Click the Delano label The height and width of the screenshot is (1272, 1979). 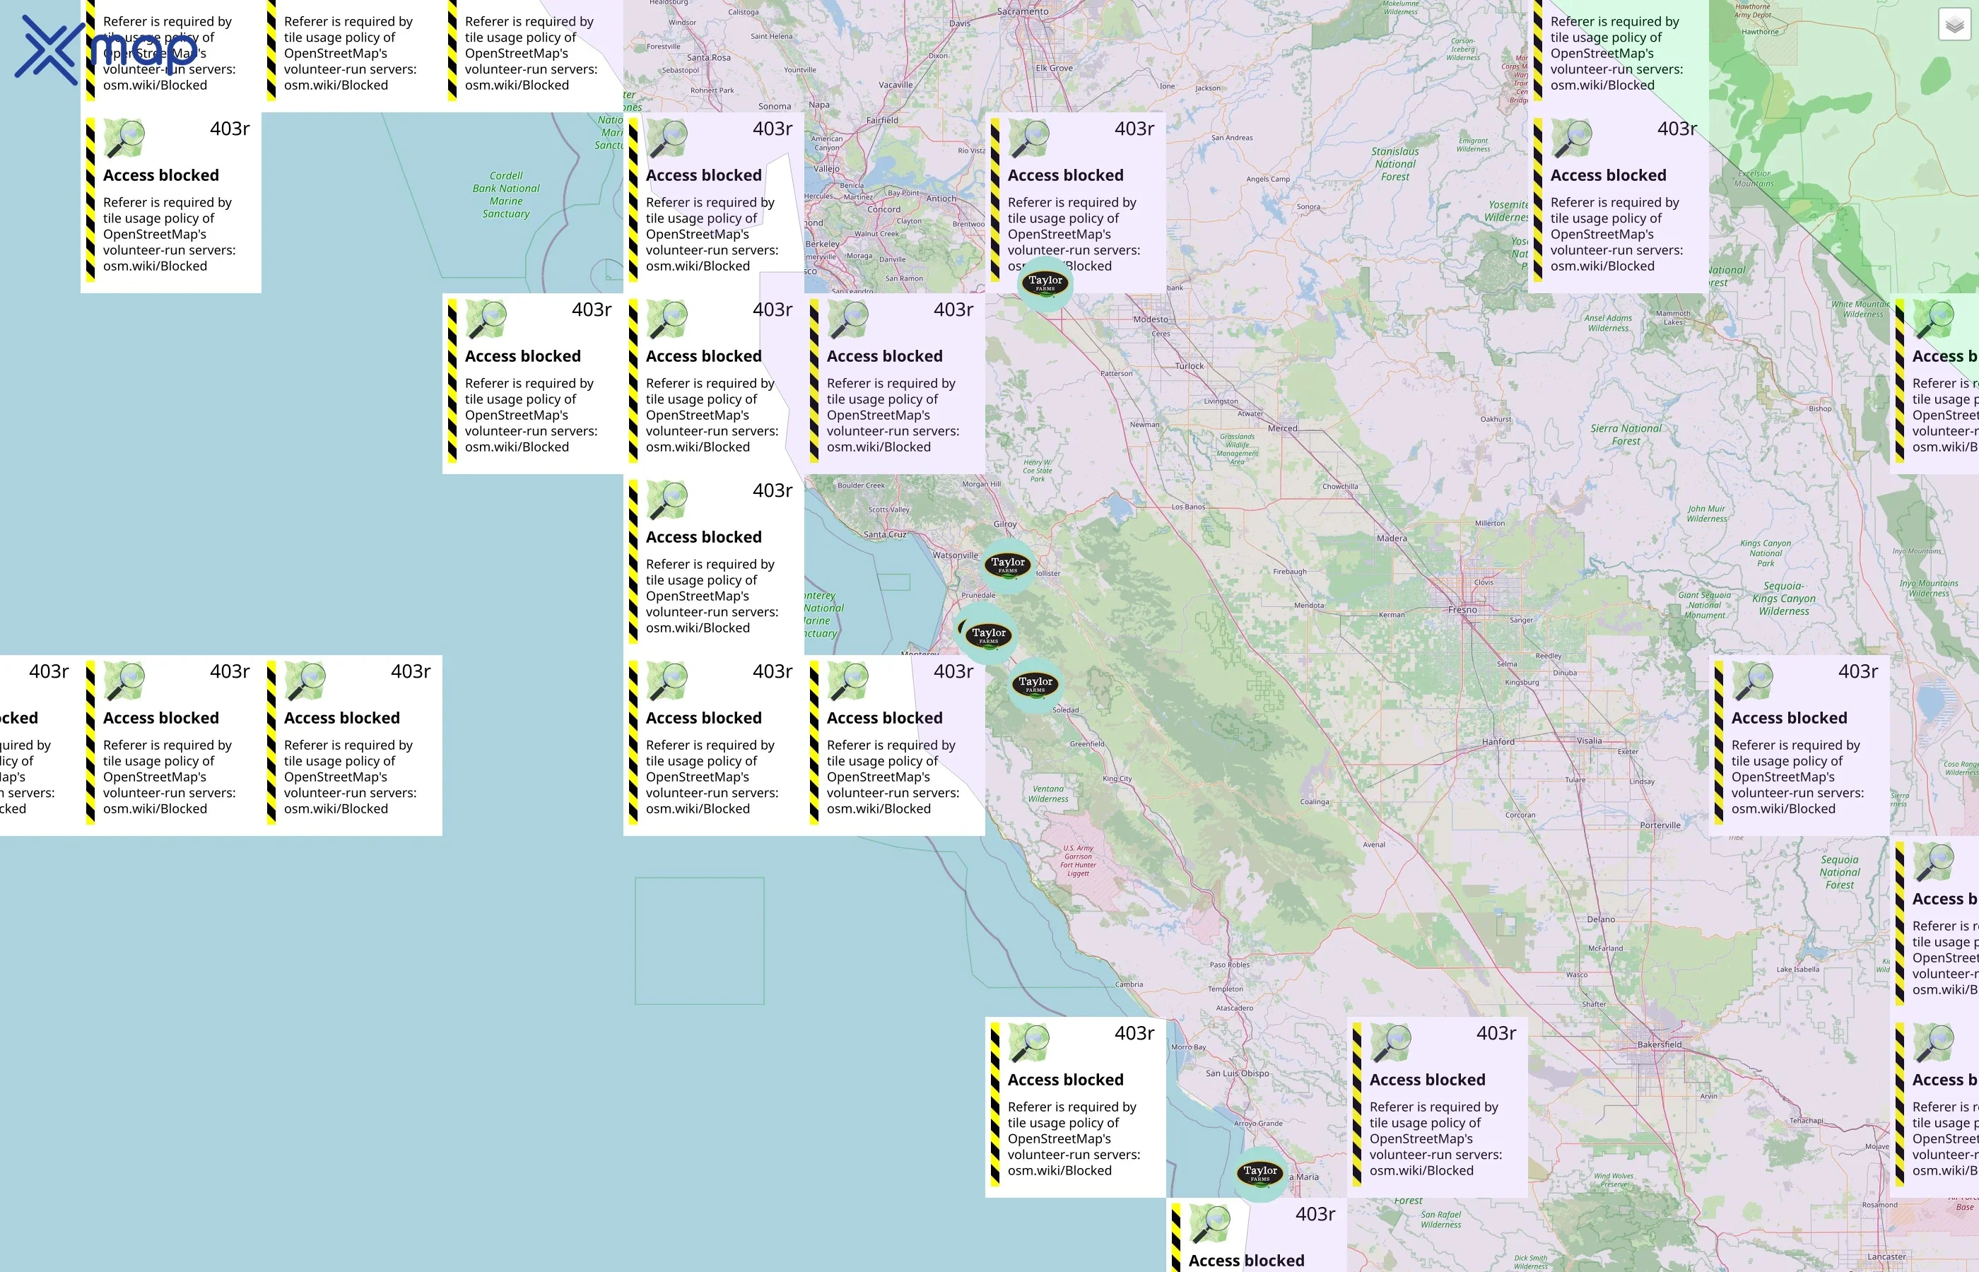point(1601,919)
